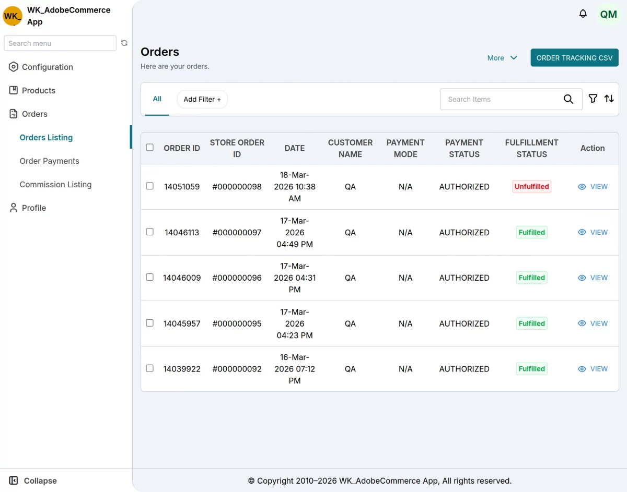The height and width of the screenshot is (492, 627).
Task: Click the WK_ app logo
Action: pyautogui.click(x=12, y=16)
